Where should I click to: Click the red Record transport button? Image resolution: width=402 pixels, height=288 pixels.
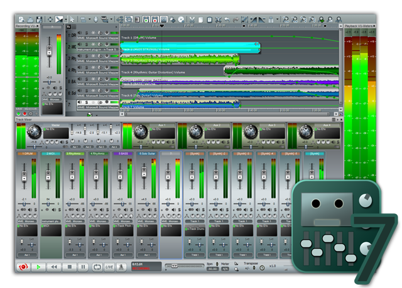pyautogui.click(x=23, y=267)
